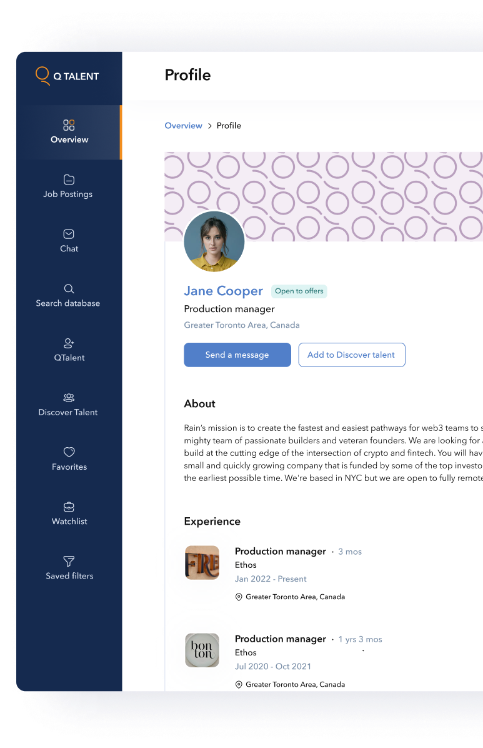Open the Watchlist briefcase icon
The height and width of the screenshot is (748, 483).
point(69,507)
